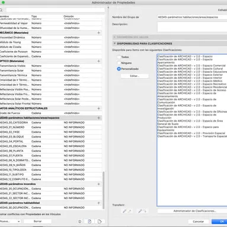227x227 pixels.
Task: Add property to ÓPTICO (Materiales) group
Action: [98, 61]
